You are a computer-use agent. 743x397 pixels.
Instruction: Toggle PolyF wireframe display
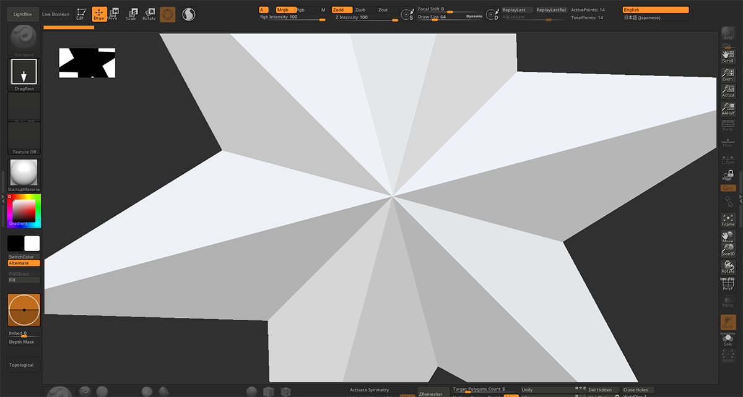[728, 284]
